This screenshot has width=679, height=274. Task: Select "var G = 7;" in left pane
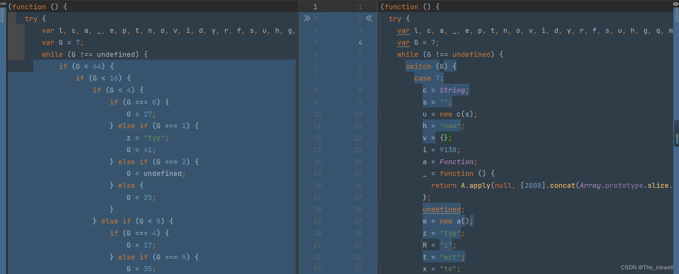click(63, 43)
